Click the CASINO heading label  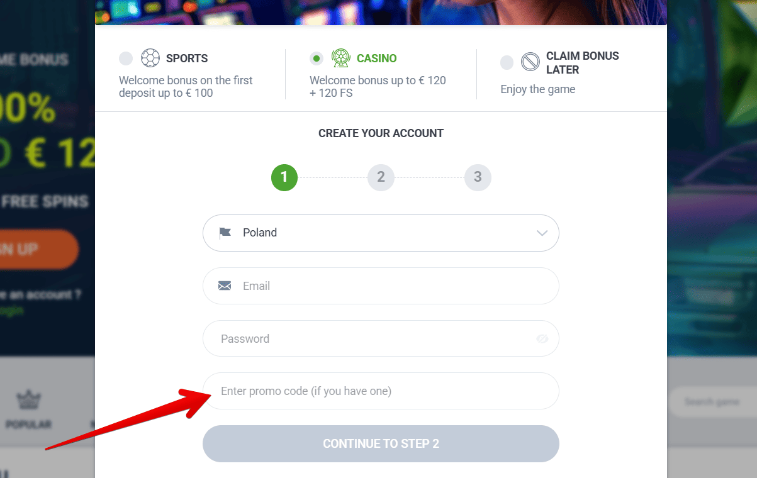(x=376, y=58)
